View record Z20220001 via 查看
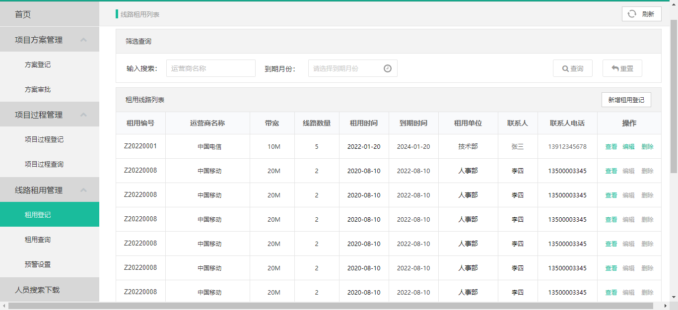 [x=611, y=147]
